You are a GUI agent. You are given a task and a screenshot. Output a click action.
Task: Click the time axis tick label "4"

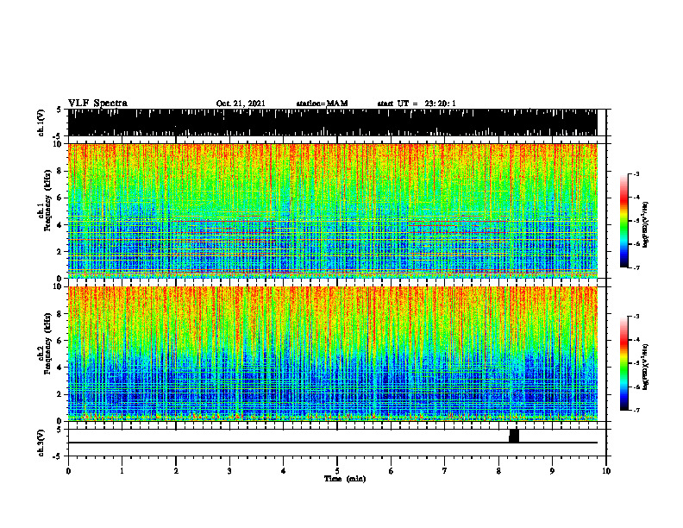284,471
